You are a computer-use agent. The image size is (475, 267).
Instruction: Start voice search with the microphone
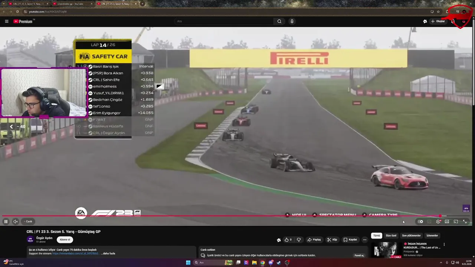[x=292, y=21]
